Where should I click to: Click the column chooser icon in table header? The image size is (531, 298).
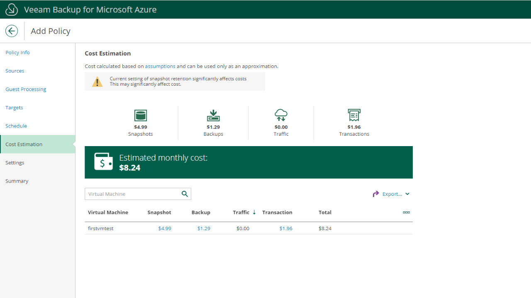tap(406, 212)
